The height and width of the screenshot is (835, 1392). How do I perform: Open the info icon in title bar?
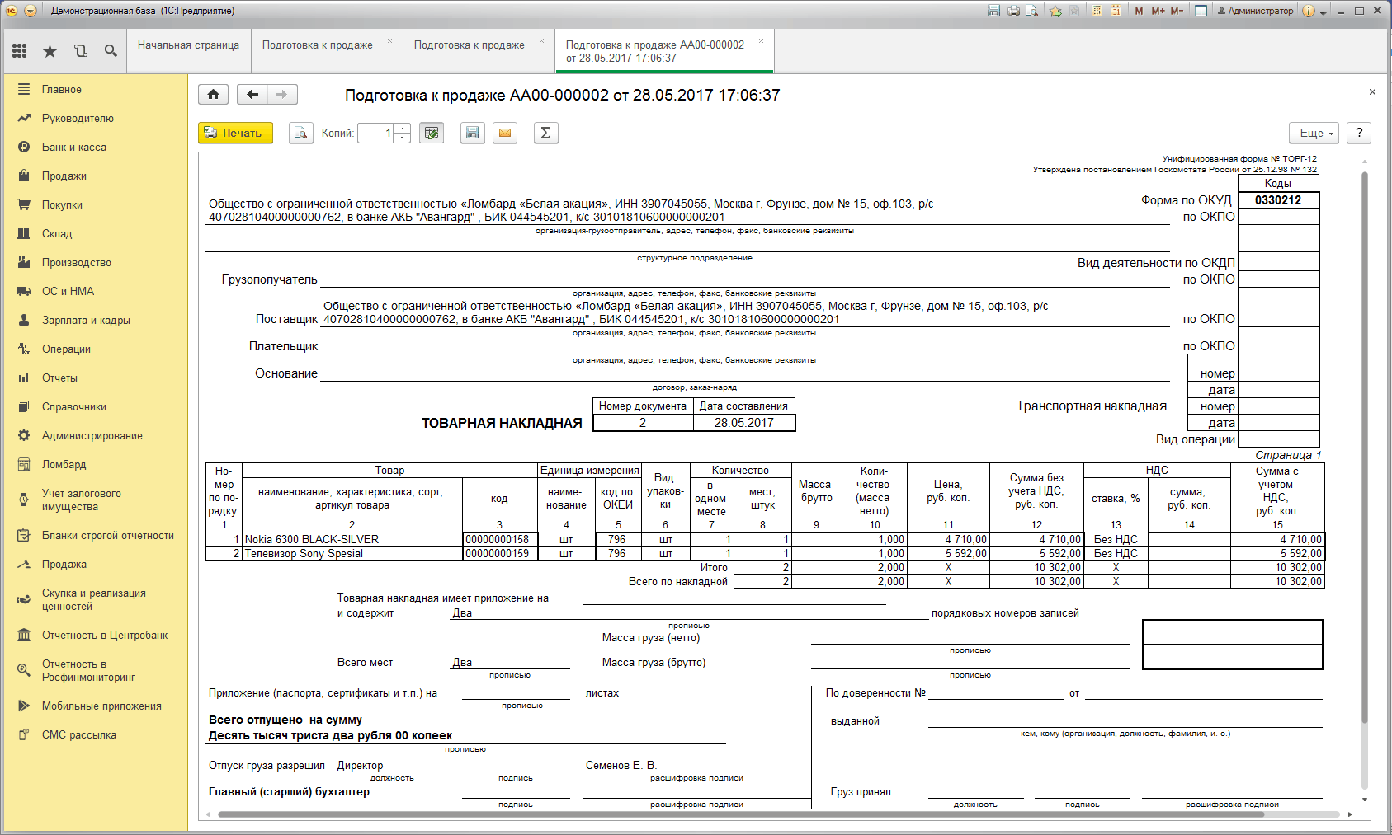(x=1309, y=11)
